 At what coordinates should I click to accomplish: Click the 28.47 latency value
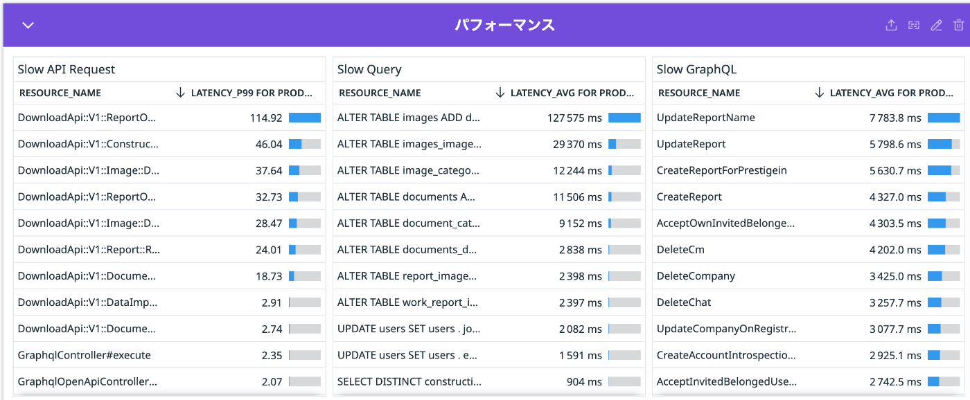coord(269,224)
